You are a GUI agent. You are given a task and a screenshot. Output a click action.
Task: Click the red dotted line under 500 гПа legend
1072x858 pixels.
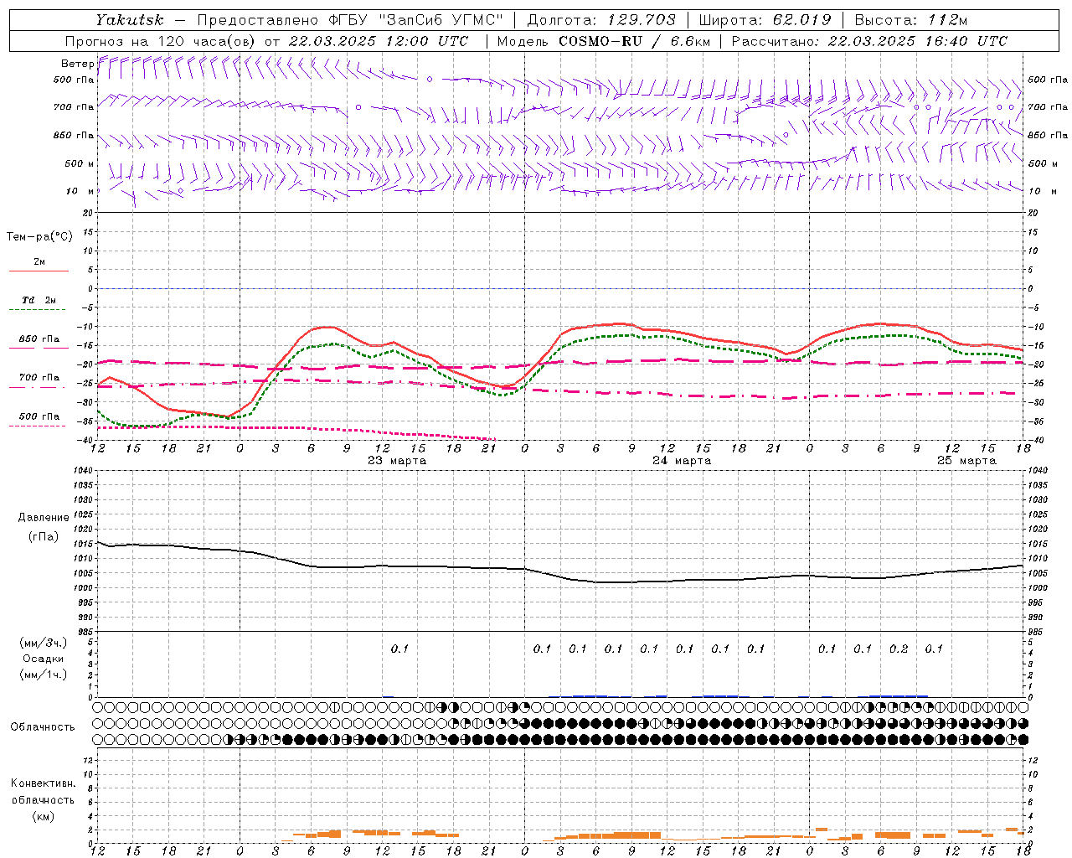click(x=38, y=426)
